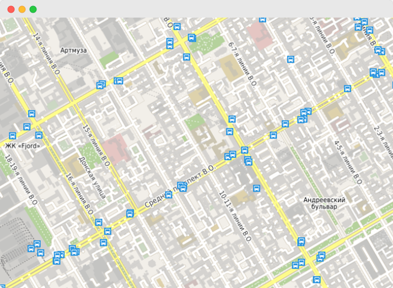The image size is (393, 288).
Task: Select the 6-7-я линии В.О. label
Action: click(243, 64)
